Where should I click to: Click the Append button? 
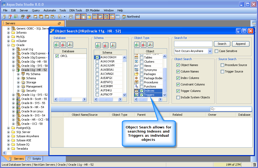pyautogui.click(x=241, y=44)
